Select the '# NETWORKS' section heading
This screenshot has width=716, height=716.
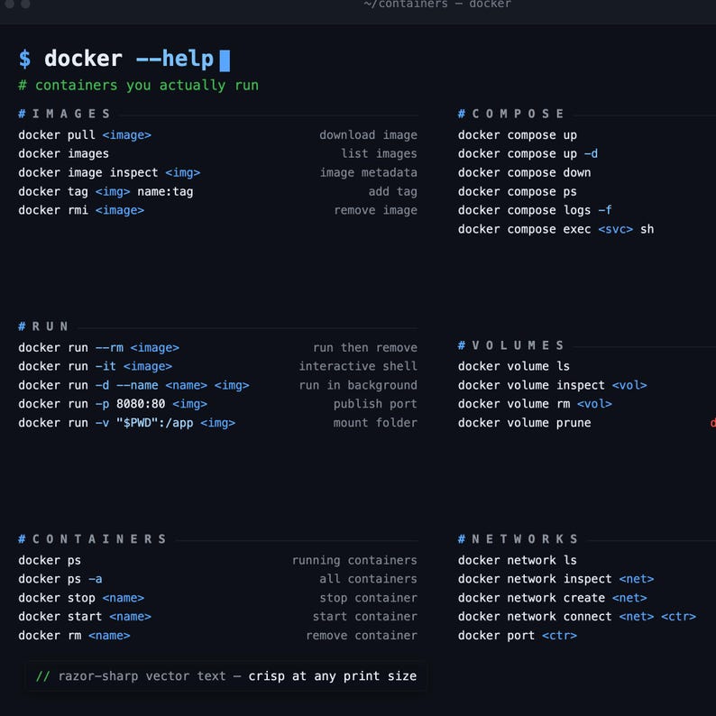coord(519,539)
